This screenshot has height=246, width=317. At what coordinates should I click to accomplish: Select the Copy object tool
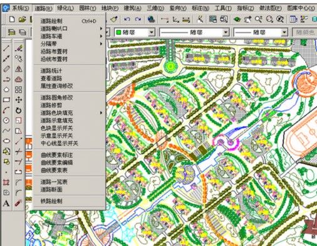tap(19, 58)
